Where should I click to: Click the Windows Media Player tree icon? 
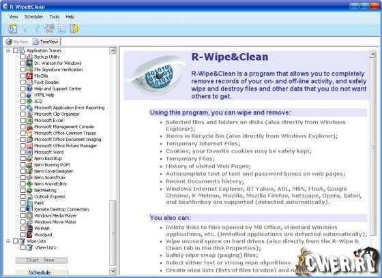pyautogui.click(x=29, y=216)
